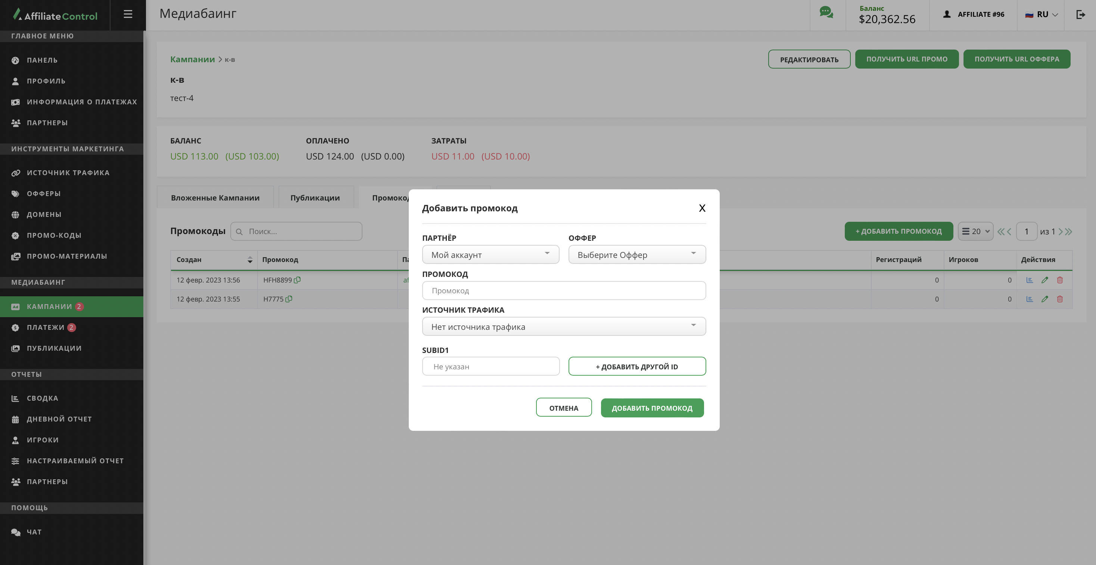Open the RU language selector
Screen dimensions: 1096x565
(x=1041, y=15)
